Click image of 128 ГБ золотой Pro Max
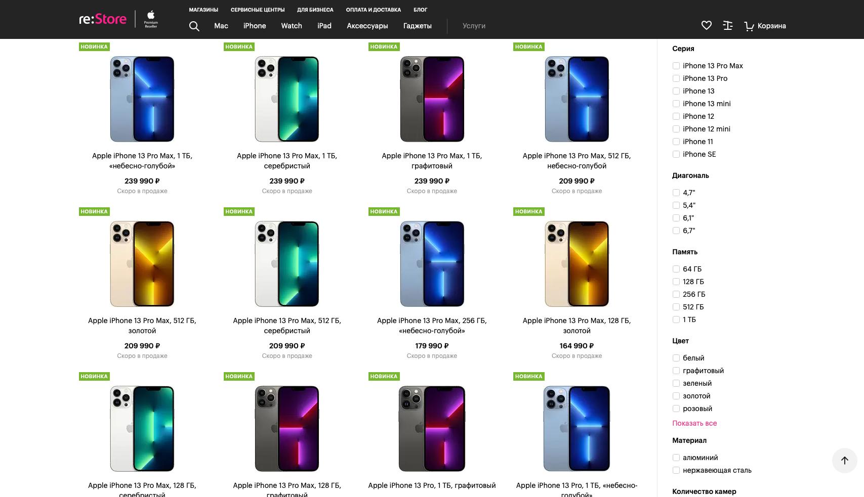The height and width of the screenshot is (497, 864). (577, 264)
